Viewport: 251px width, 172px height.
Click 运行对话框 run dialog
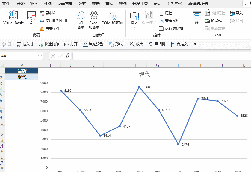click(171, 29)
